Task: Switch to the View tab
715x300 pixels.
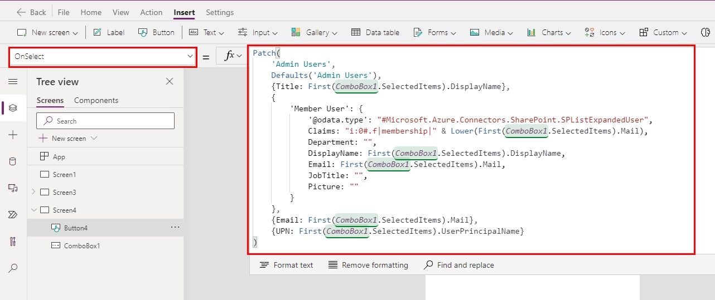Action: click(121, 12)
